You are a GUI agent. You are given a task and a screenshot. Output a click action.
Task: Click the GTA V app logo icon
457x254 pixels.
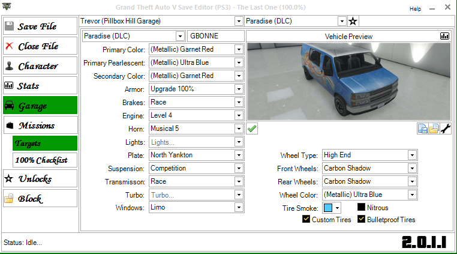click(7, 6)
